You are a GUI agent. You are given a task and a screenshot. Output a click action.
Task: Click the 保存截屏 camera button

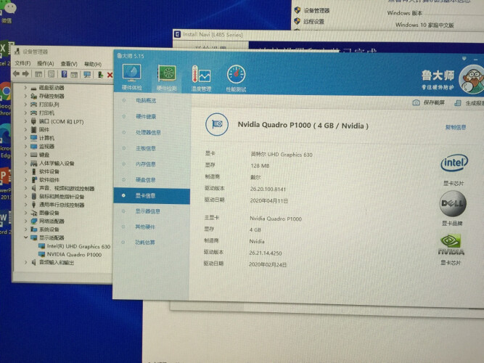coord(429,102)
